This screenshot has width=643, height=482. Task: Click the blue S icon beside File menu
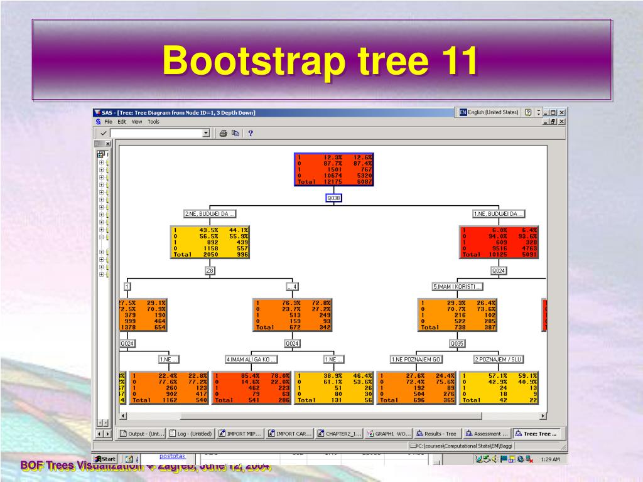pos(99,122)
